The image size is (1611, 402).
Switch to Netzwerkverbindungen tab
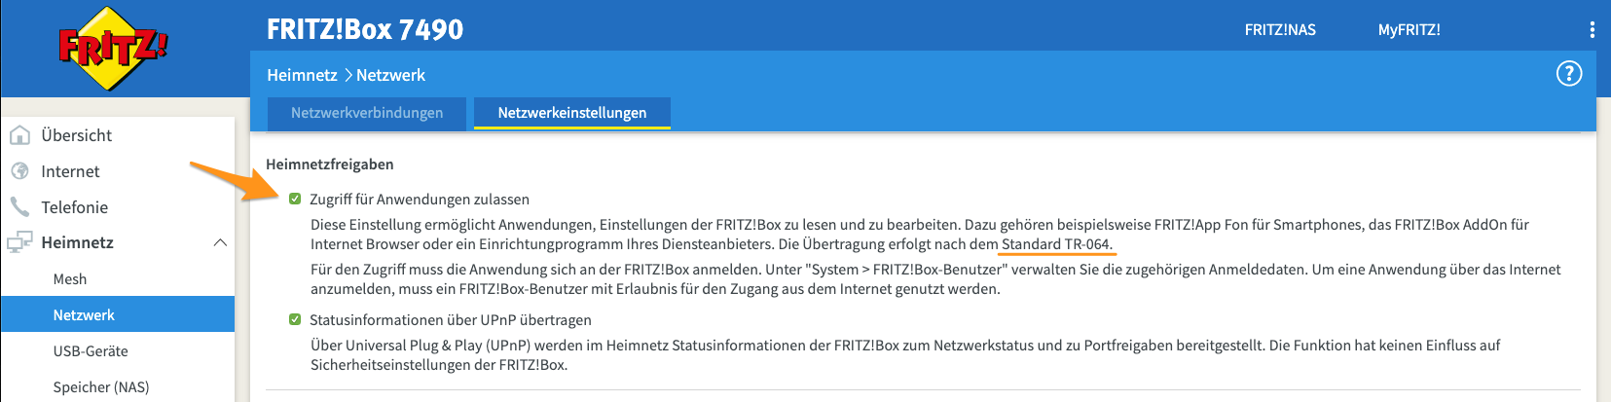pyautogui.click(x=367, y=113)
